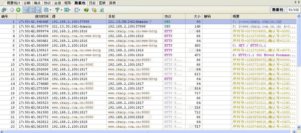Open dropdown arrow beside the green export icon

click(70, 10)
